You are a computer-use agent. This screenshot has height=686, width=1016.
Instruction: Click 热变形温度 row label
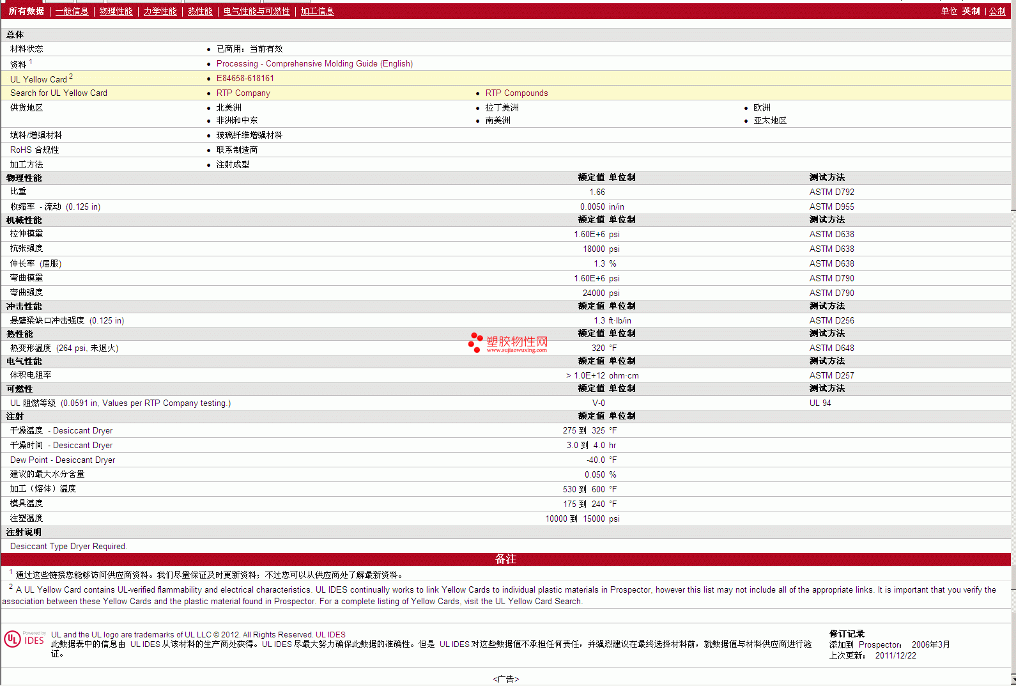[x=64, y=348]
